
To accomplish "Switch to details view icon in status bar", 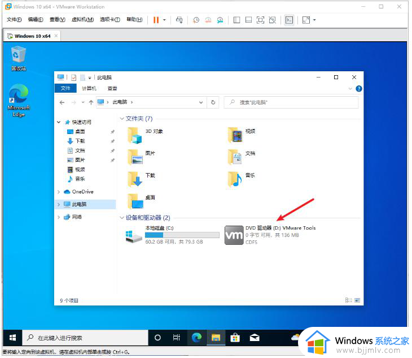I will click(x=348, y=300).
